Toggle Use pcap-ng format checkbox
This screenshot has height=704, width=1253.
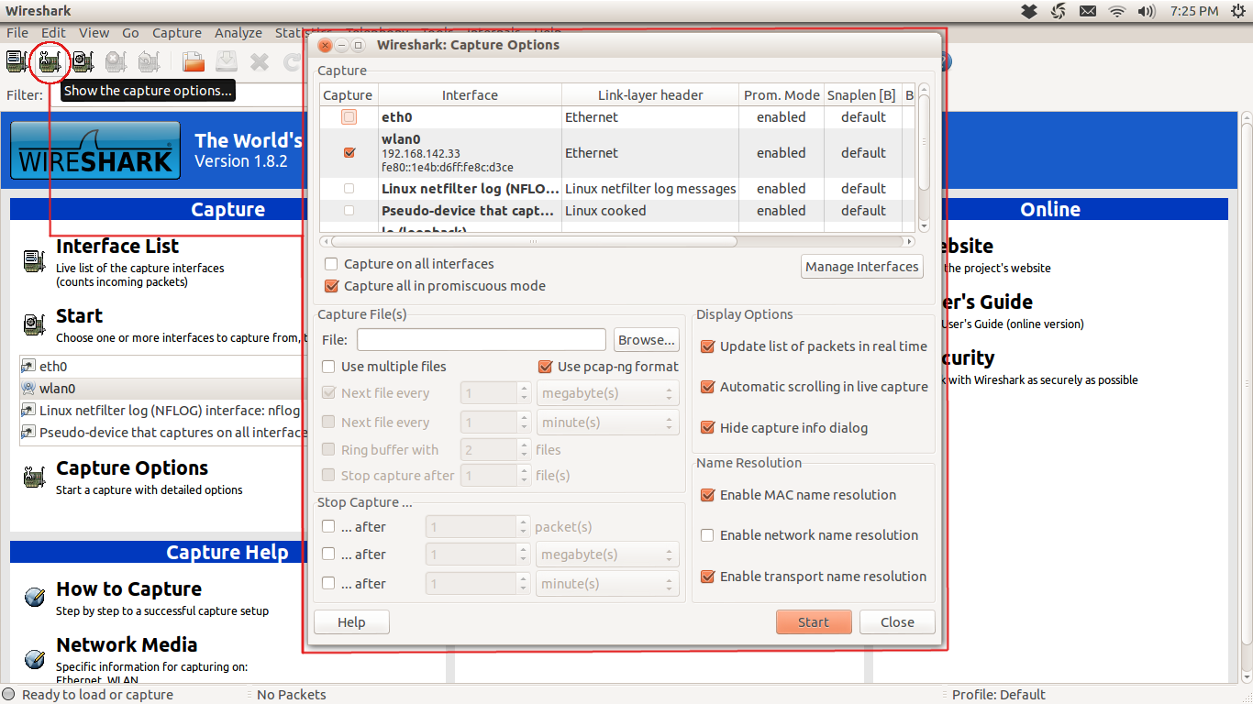point(545,367)
